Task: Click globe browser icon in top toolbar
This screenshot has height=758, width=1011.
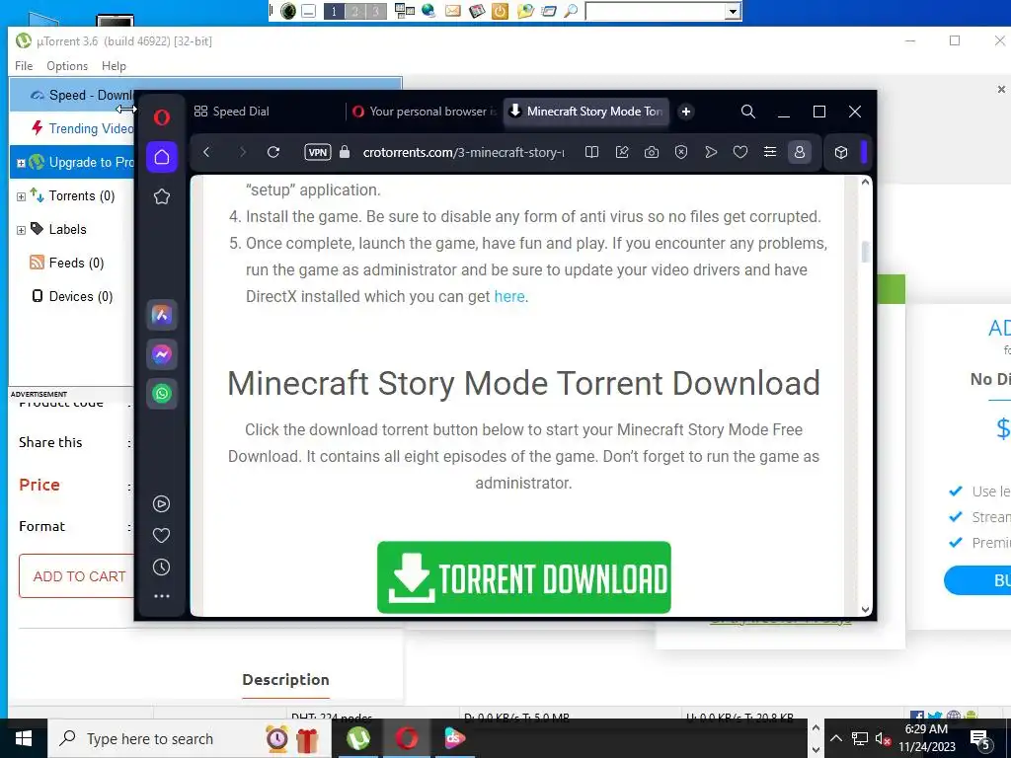Action: tap(428, 11)
